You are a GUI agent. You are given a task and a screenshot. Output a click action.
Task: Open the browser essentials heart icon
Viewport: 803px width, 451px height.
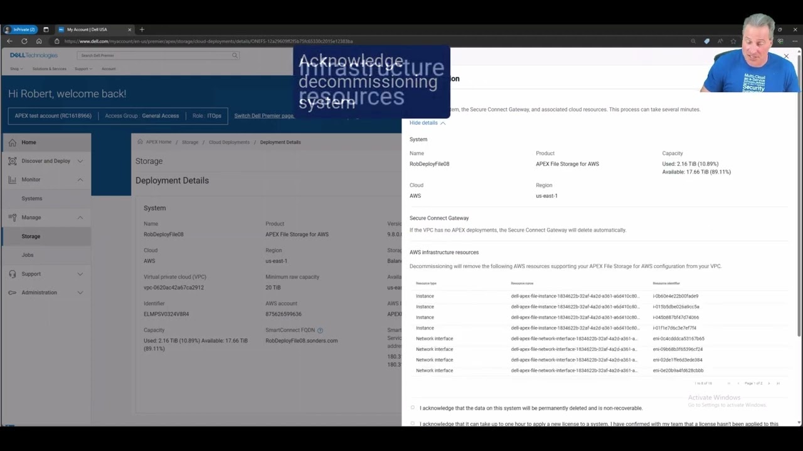[780, 41]
